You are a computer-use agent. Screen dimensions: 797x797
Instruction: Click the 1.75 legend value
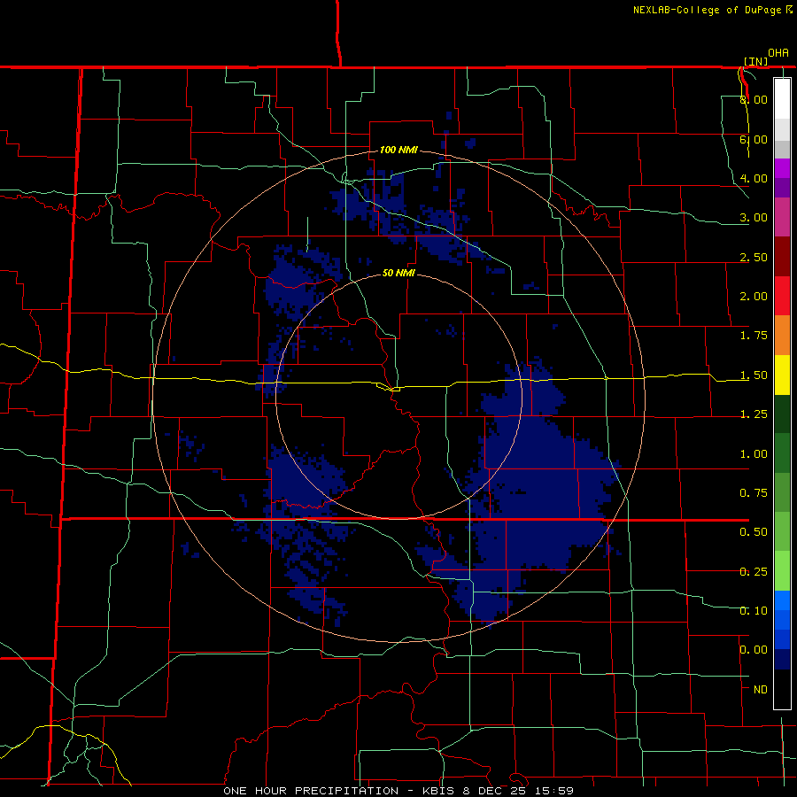pyautogui.click(x=754, y=336)
